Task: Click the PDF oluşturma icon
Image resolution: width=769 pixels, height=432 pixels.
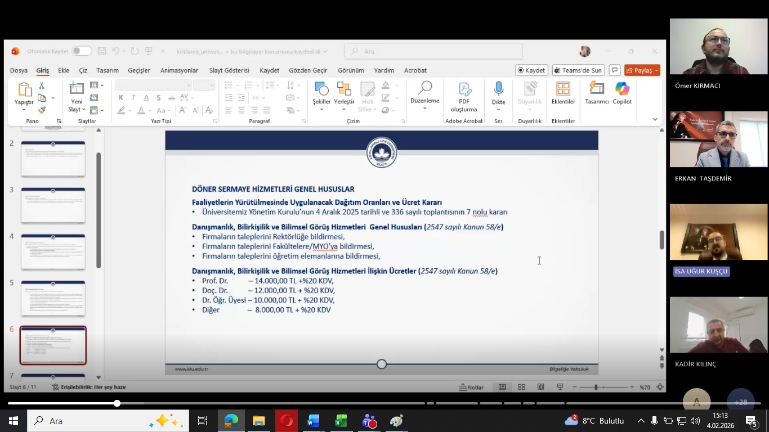Action: (464, 89)
